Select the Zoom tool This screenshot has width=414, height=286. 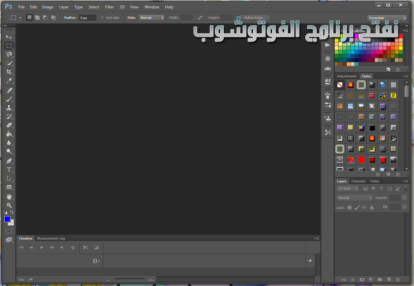pyautogui.click(x=9, y=205)
